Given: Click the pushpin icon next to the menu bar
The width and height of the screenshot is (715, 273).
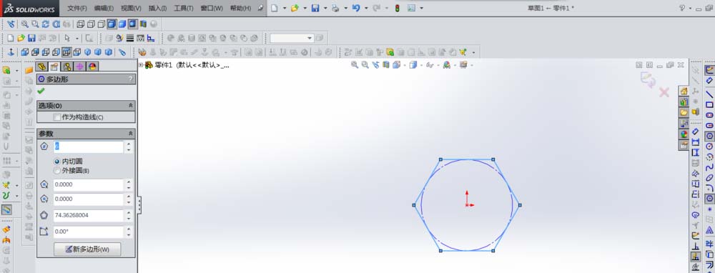Looking at the screenshot, I should click(260, 8).
